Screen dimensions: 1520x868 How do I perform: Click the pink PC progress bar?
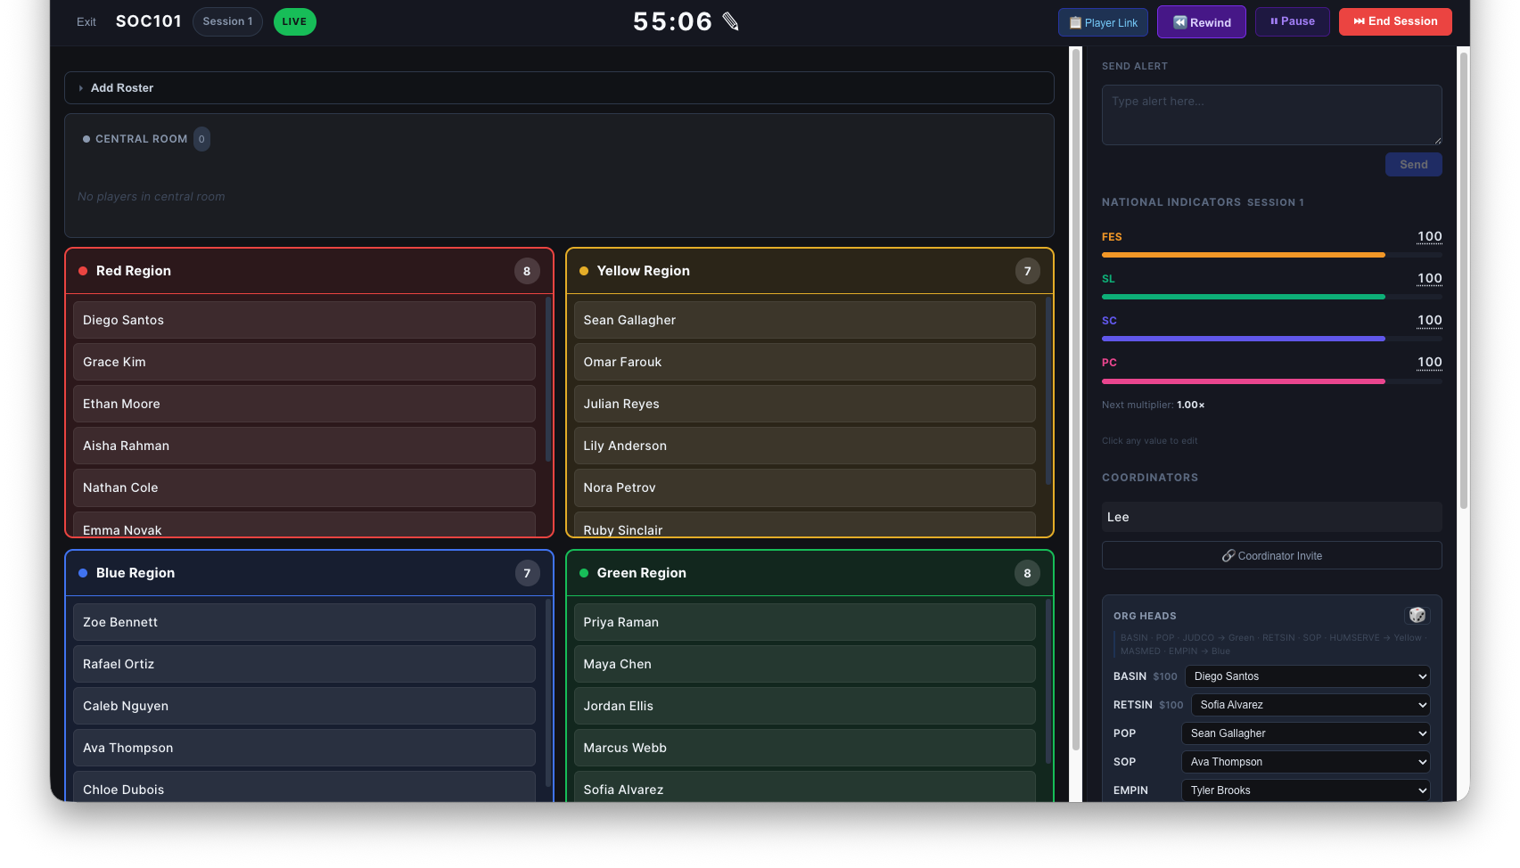1271,381
